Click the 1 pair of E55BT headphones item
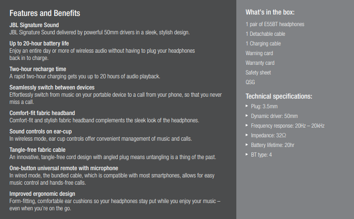354x219 pixels. pyautogui.click(x=275, y=24)
